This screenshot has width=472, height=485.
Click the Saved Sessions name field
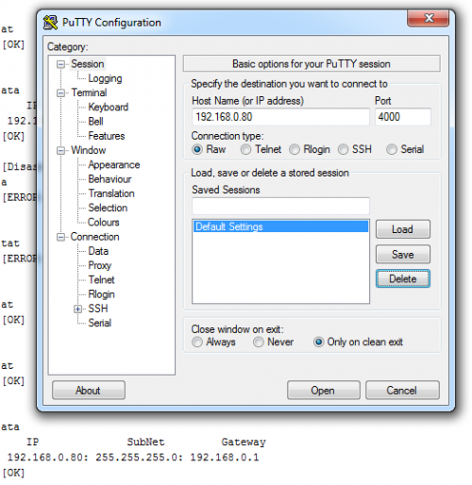click(280, 207)
